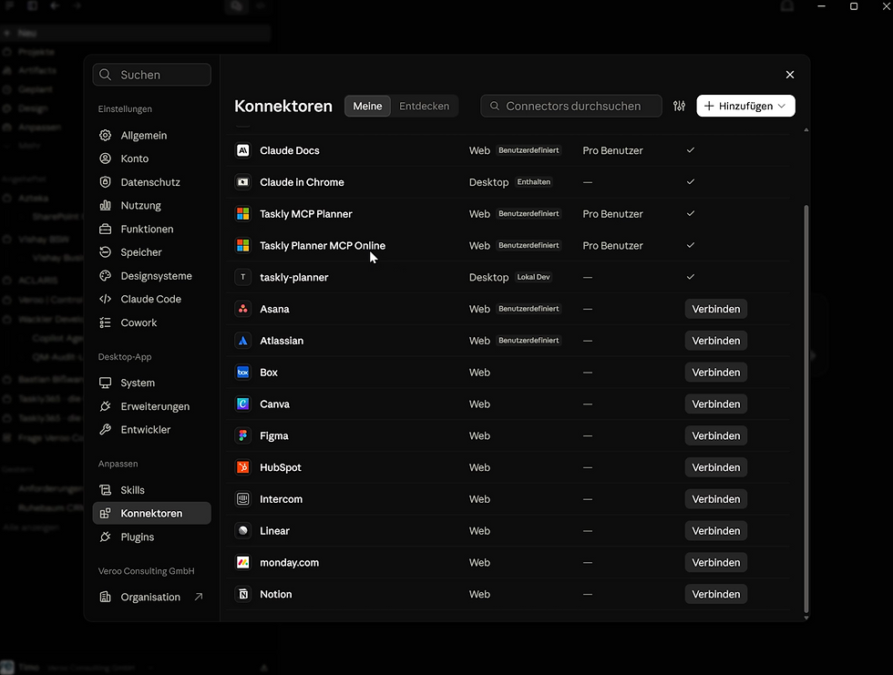Viewport: 893px width, 675px height.
Task: Click the Taskly Planner MCP Online row name
Action: tap(323, 246)
